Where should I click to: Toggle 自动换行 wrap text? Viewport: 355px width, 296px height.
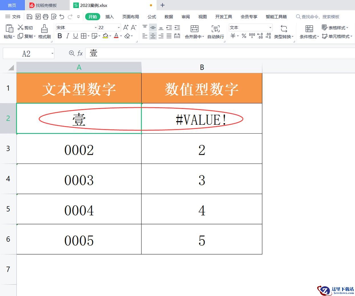(216, 32)
